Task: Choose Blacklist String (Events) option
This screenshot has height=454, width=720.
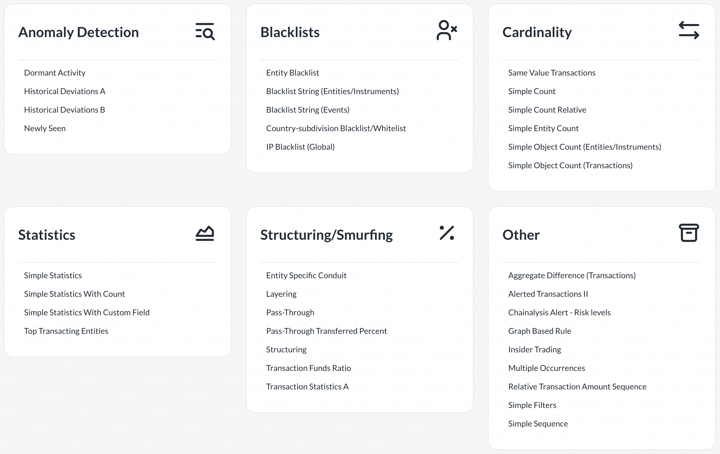Action: point(308,110)
